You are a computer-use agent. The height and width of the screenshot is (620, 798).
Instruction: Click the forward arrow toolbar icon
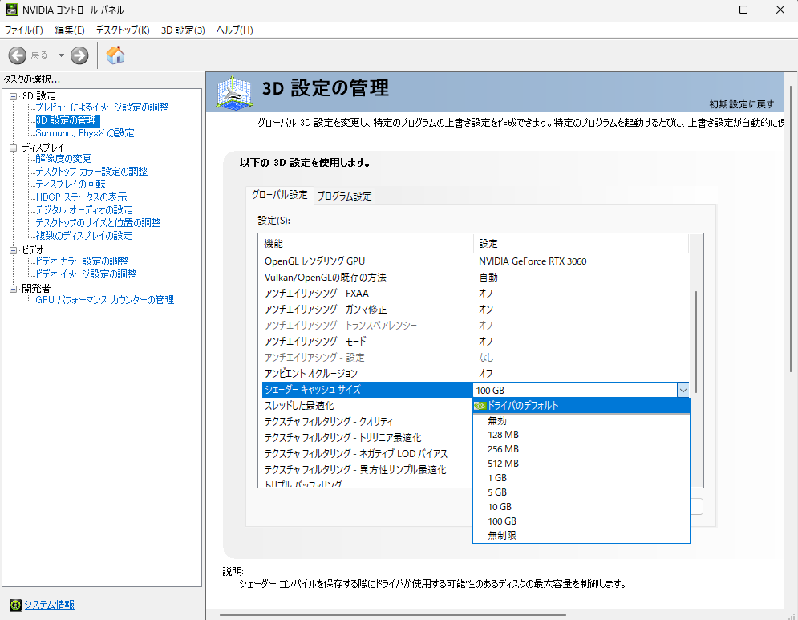(x=79, y=55)
